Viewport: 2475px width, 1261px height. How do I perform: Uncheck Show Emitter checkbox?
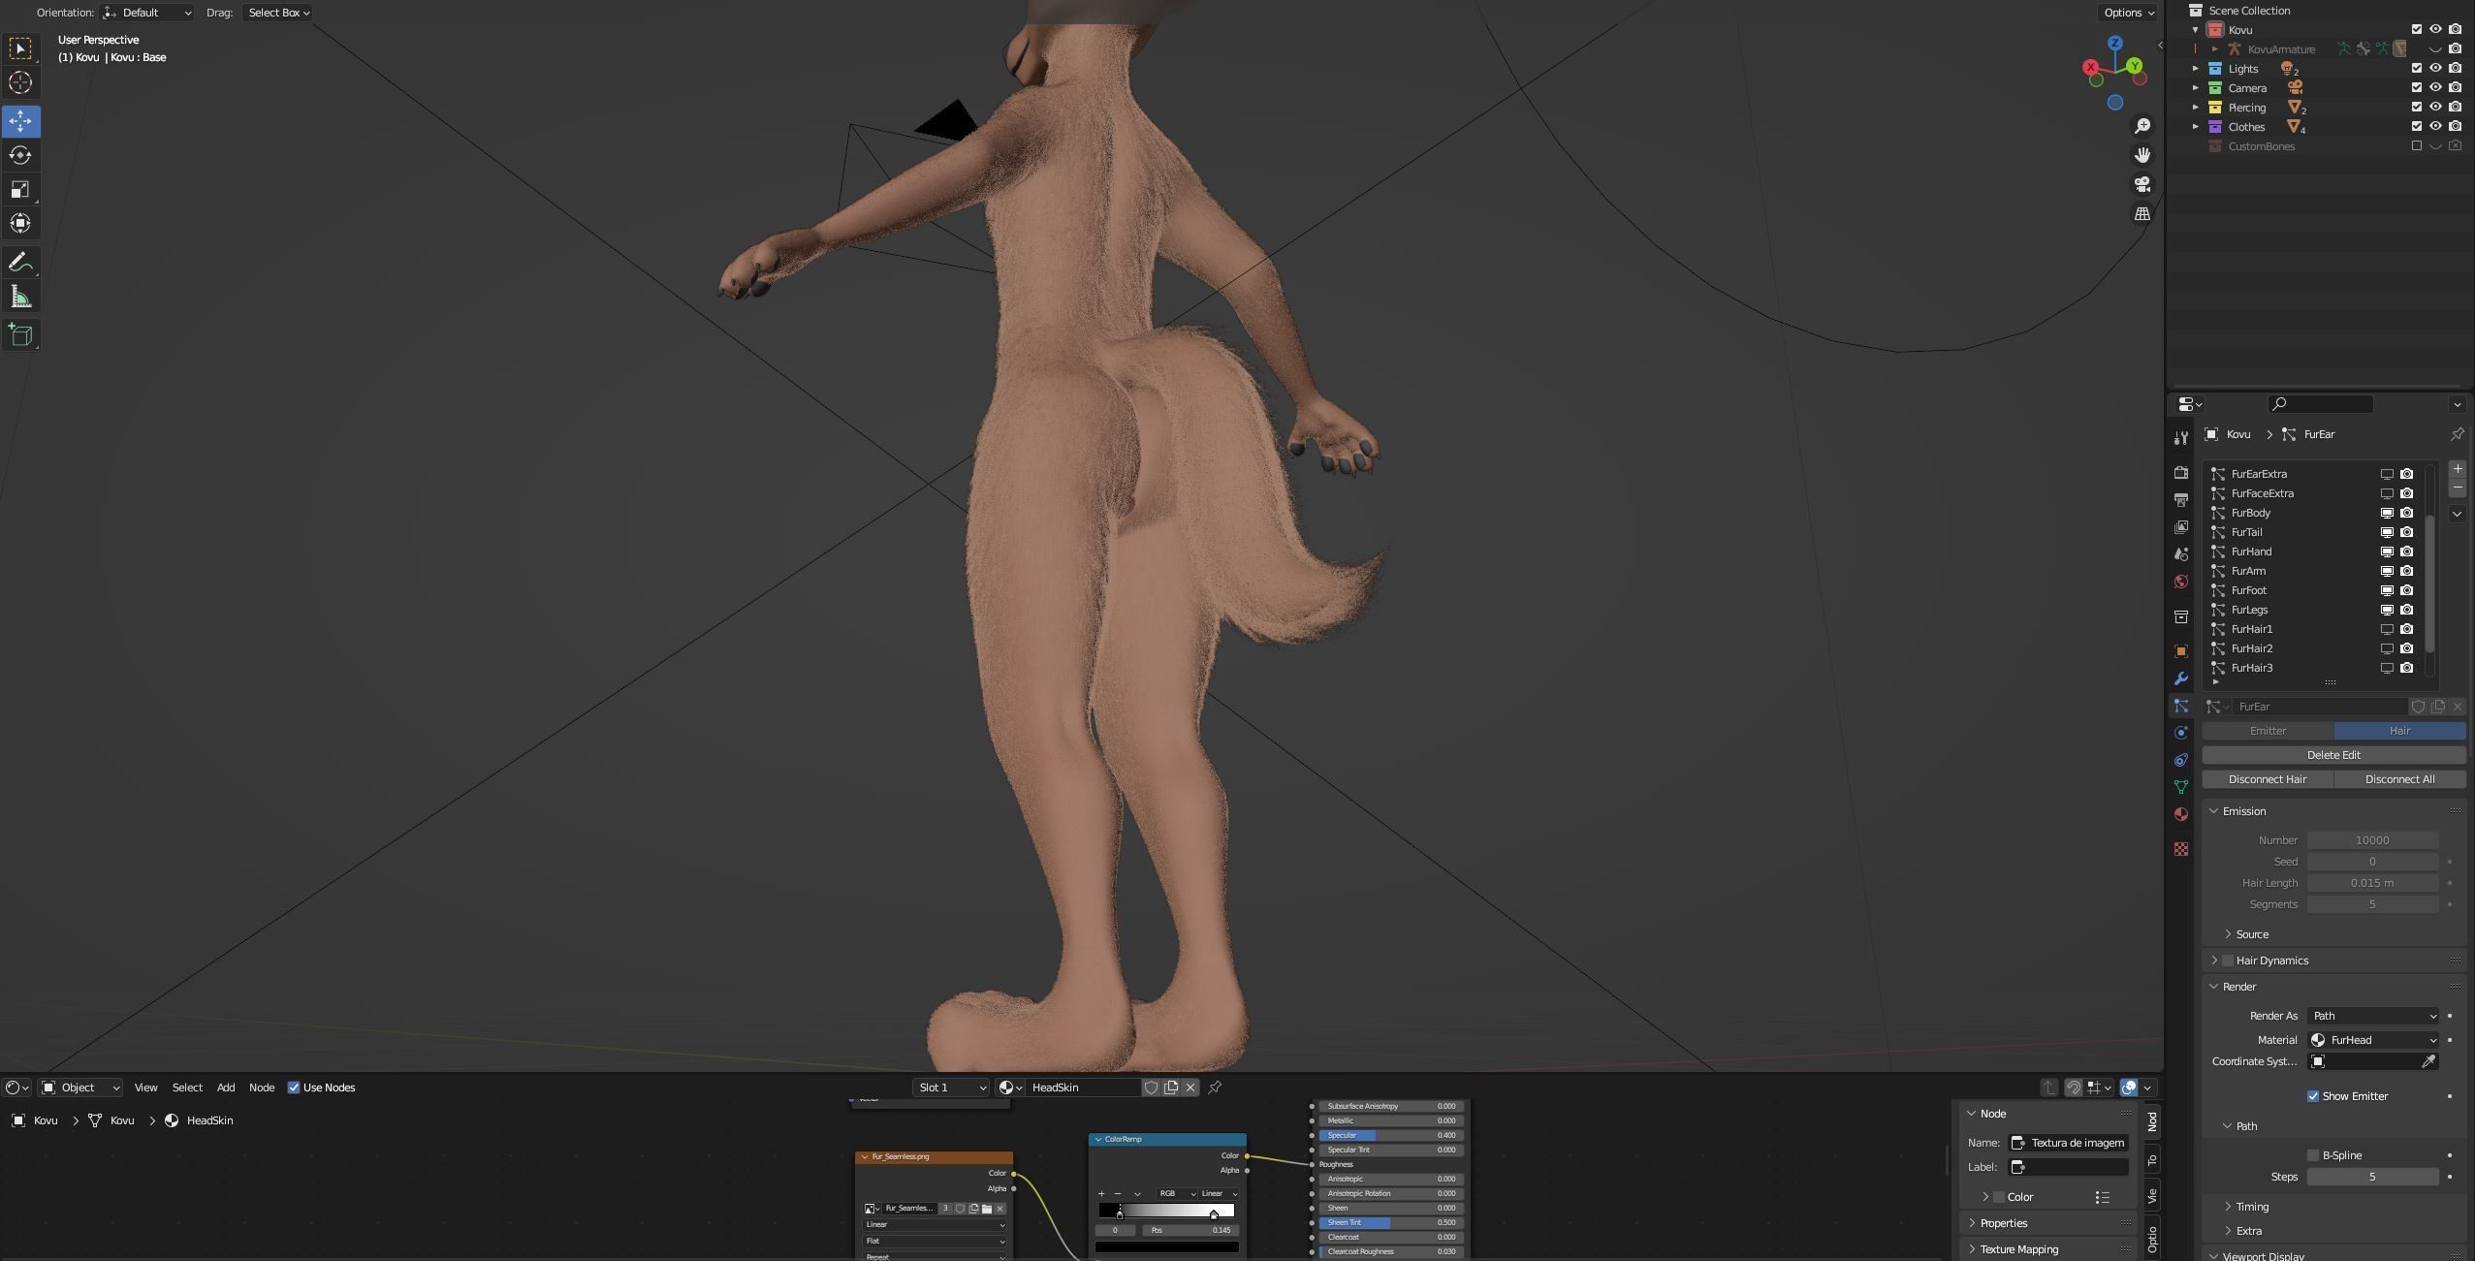click(x=2313, y=1096)
